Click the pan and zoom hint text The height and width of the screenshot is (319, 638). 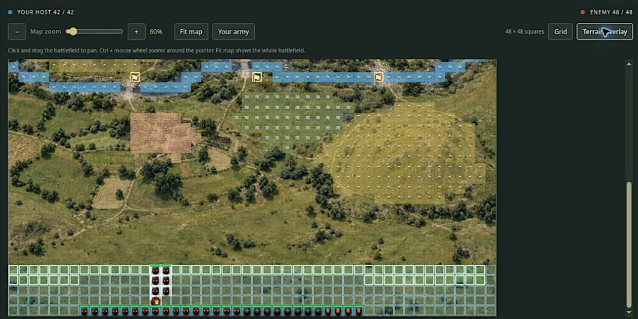pyautogui.click(x=156, y=50)
